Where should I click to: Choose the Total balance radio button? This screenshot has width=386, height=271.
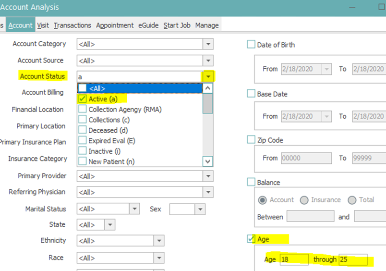[x=352, y=200]
